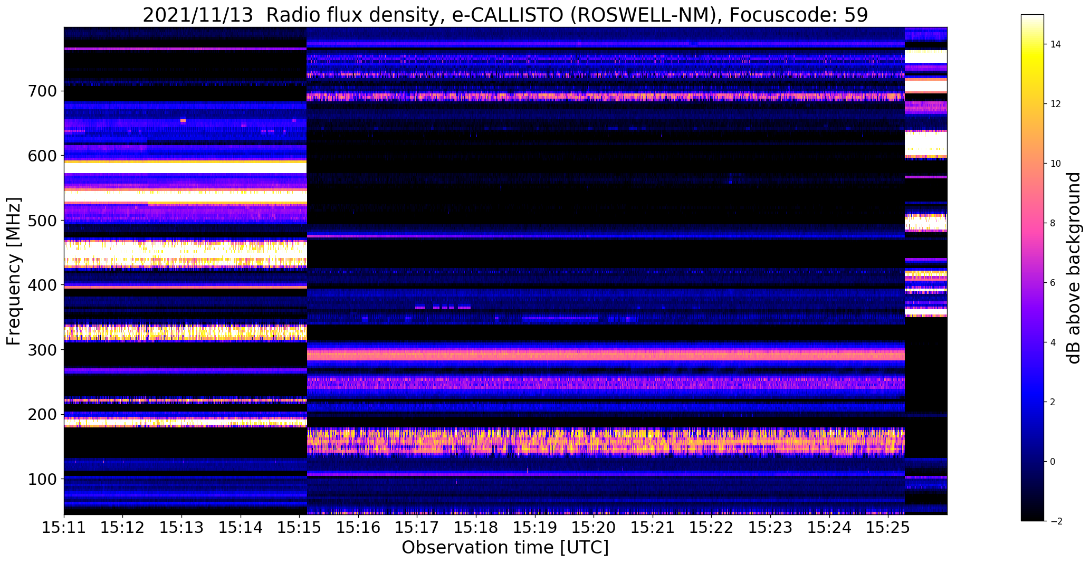
Task: Select the 15:12 time tick label
Action: [x=123, y=527]
